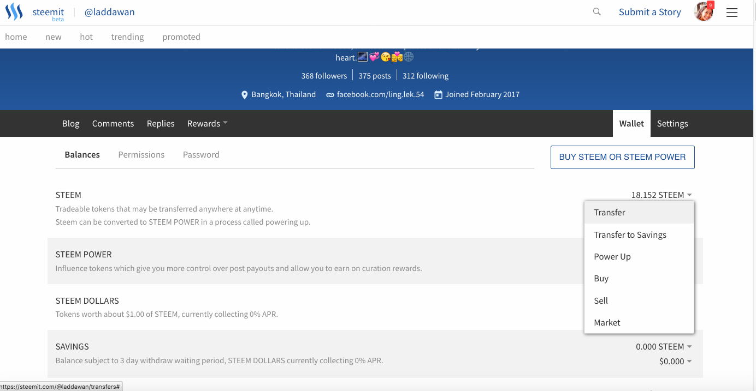Switch to the Balances tab
The image size is (756, 391).
coord(82,154)
